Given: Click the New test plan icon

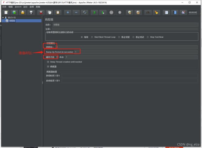Looking at the screenshot, I should pyautogui.click(x=6, y=12).
